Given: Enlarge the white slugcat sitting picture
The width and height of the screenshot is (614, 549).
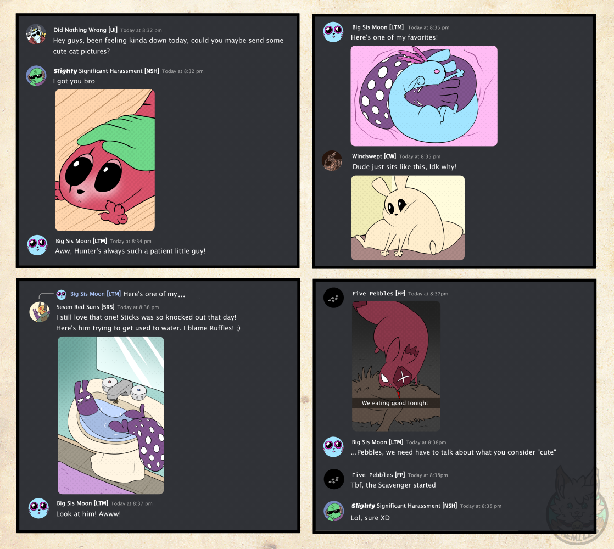Looking at the screenshot, I should (x=408, y=217).
